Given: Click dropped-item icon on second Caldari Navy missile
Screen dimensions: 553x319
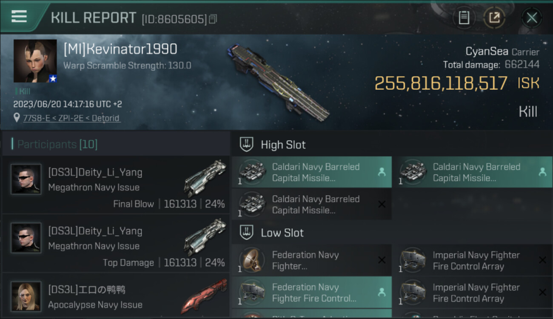Looking at the screenshot, I should [x=542, y=172].
